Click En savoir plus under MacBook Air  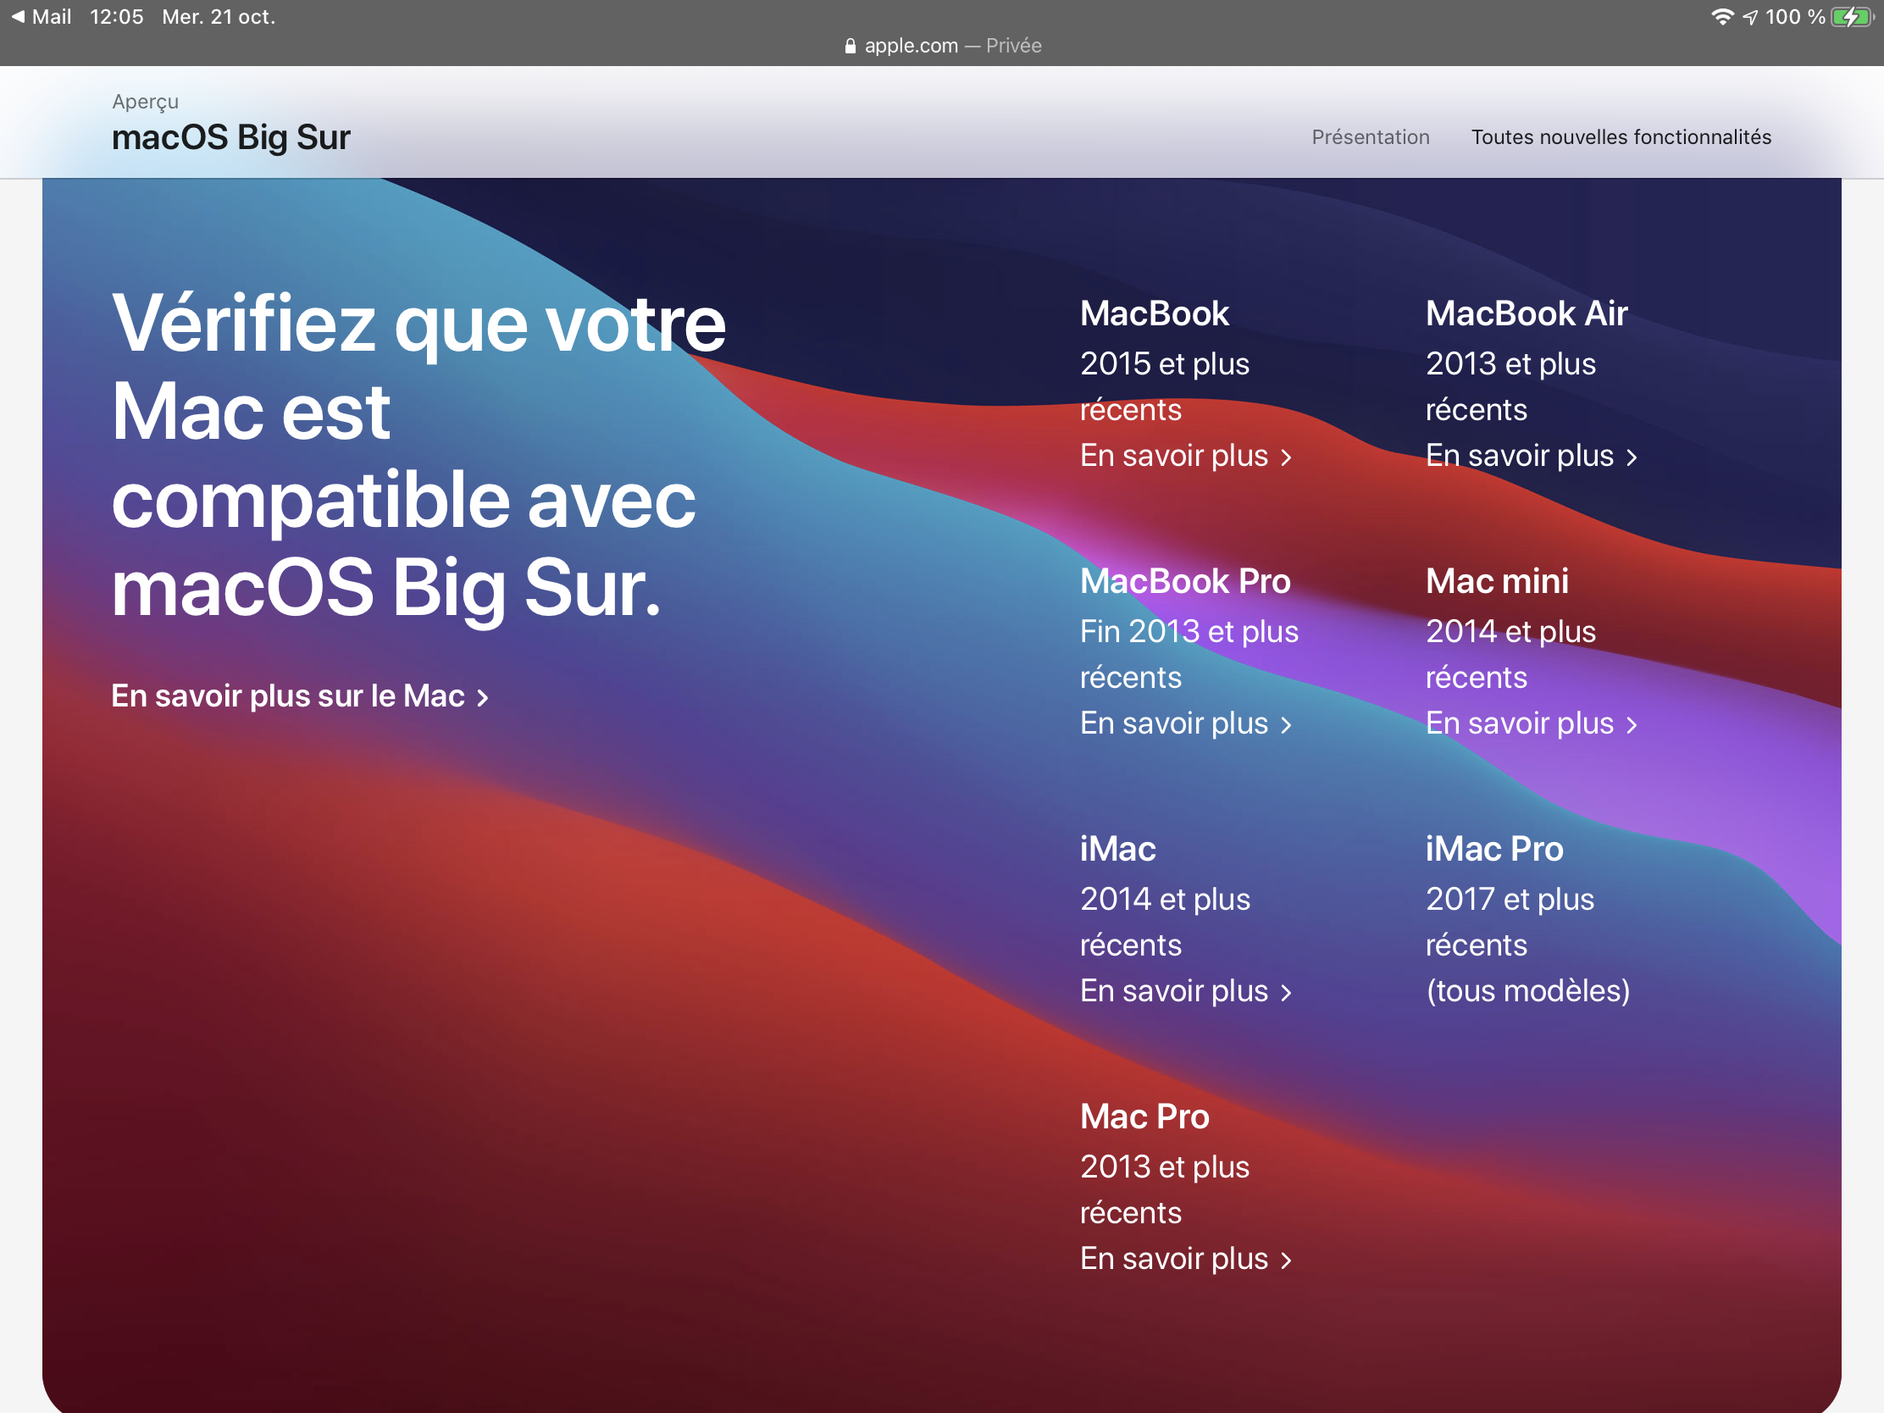1520,456
